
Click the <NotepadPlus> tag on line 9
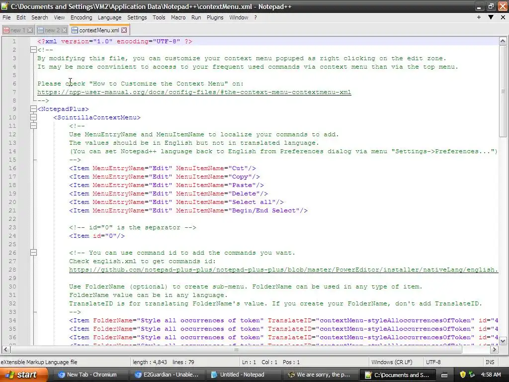point(63,109)
